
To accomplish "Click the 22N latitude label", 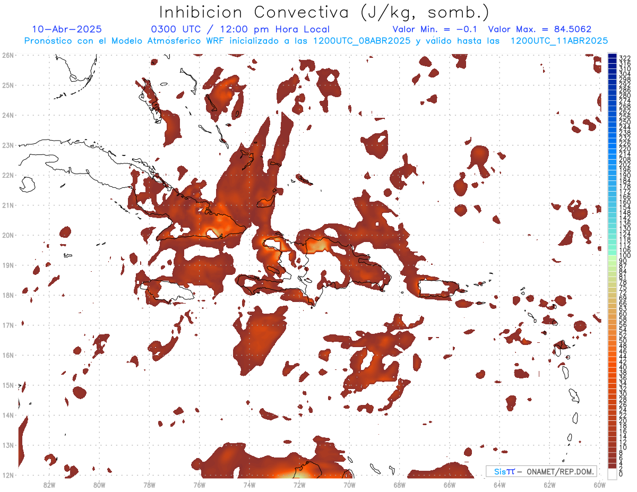I will tap(8, 175).
